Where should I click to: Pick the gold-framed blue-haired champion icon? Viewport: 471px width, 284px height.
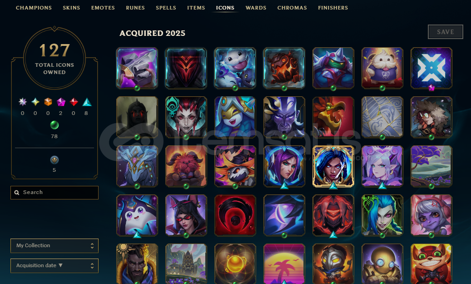(333, 166)
